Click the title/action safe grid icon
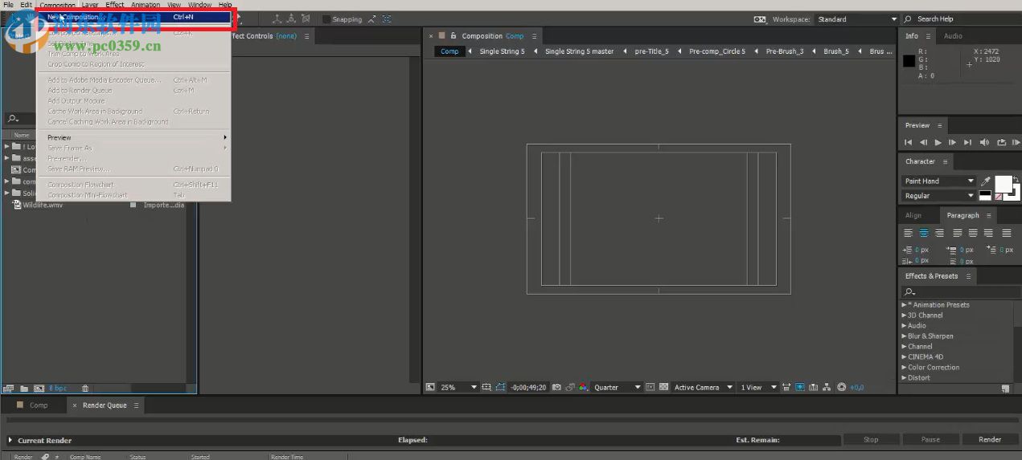 tap(486, 388)
